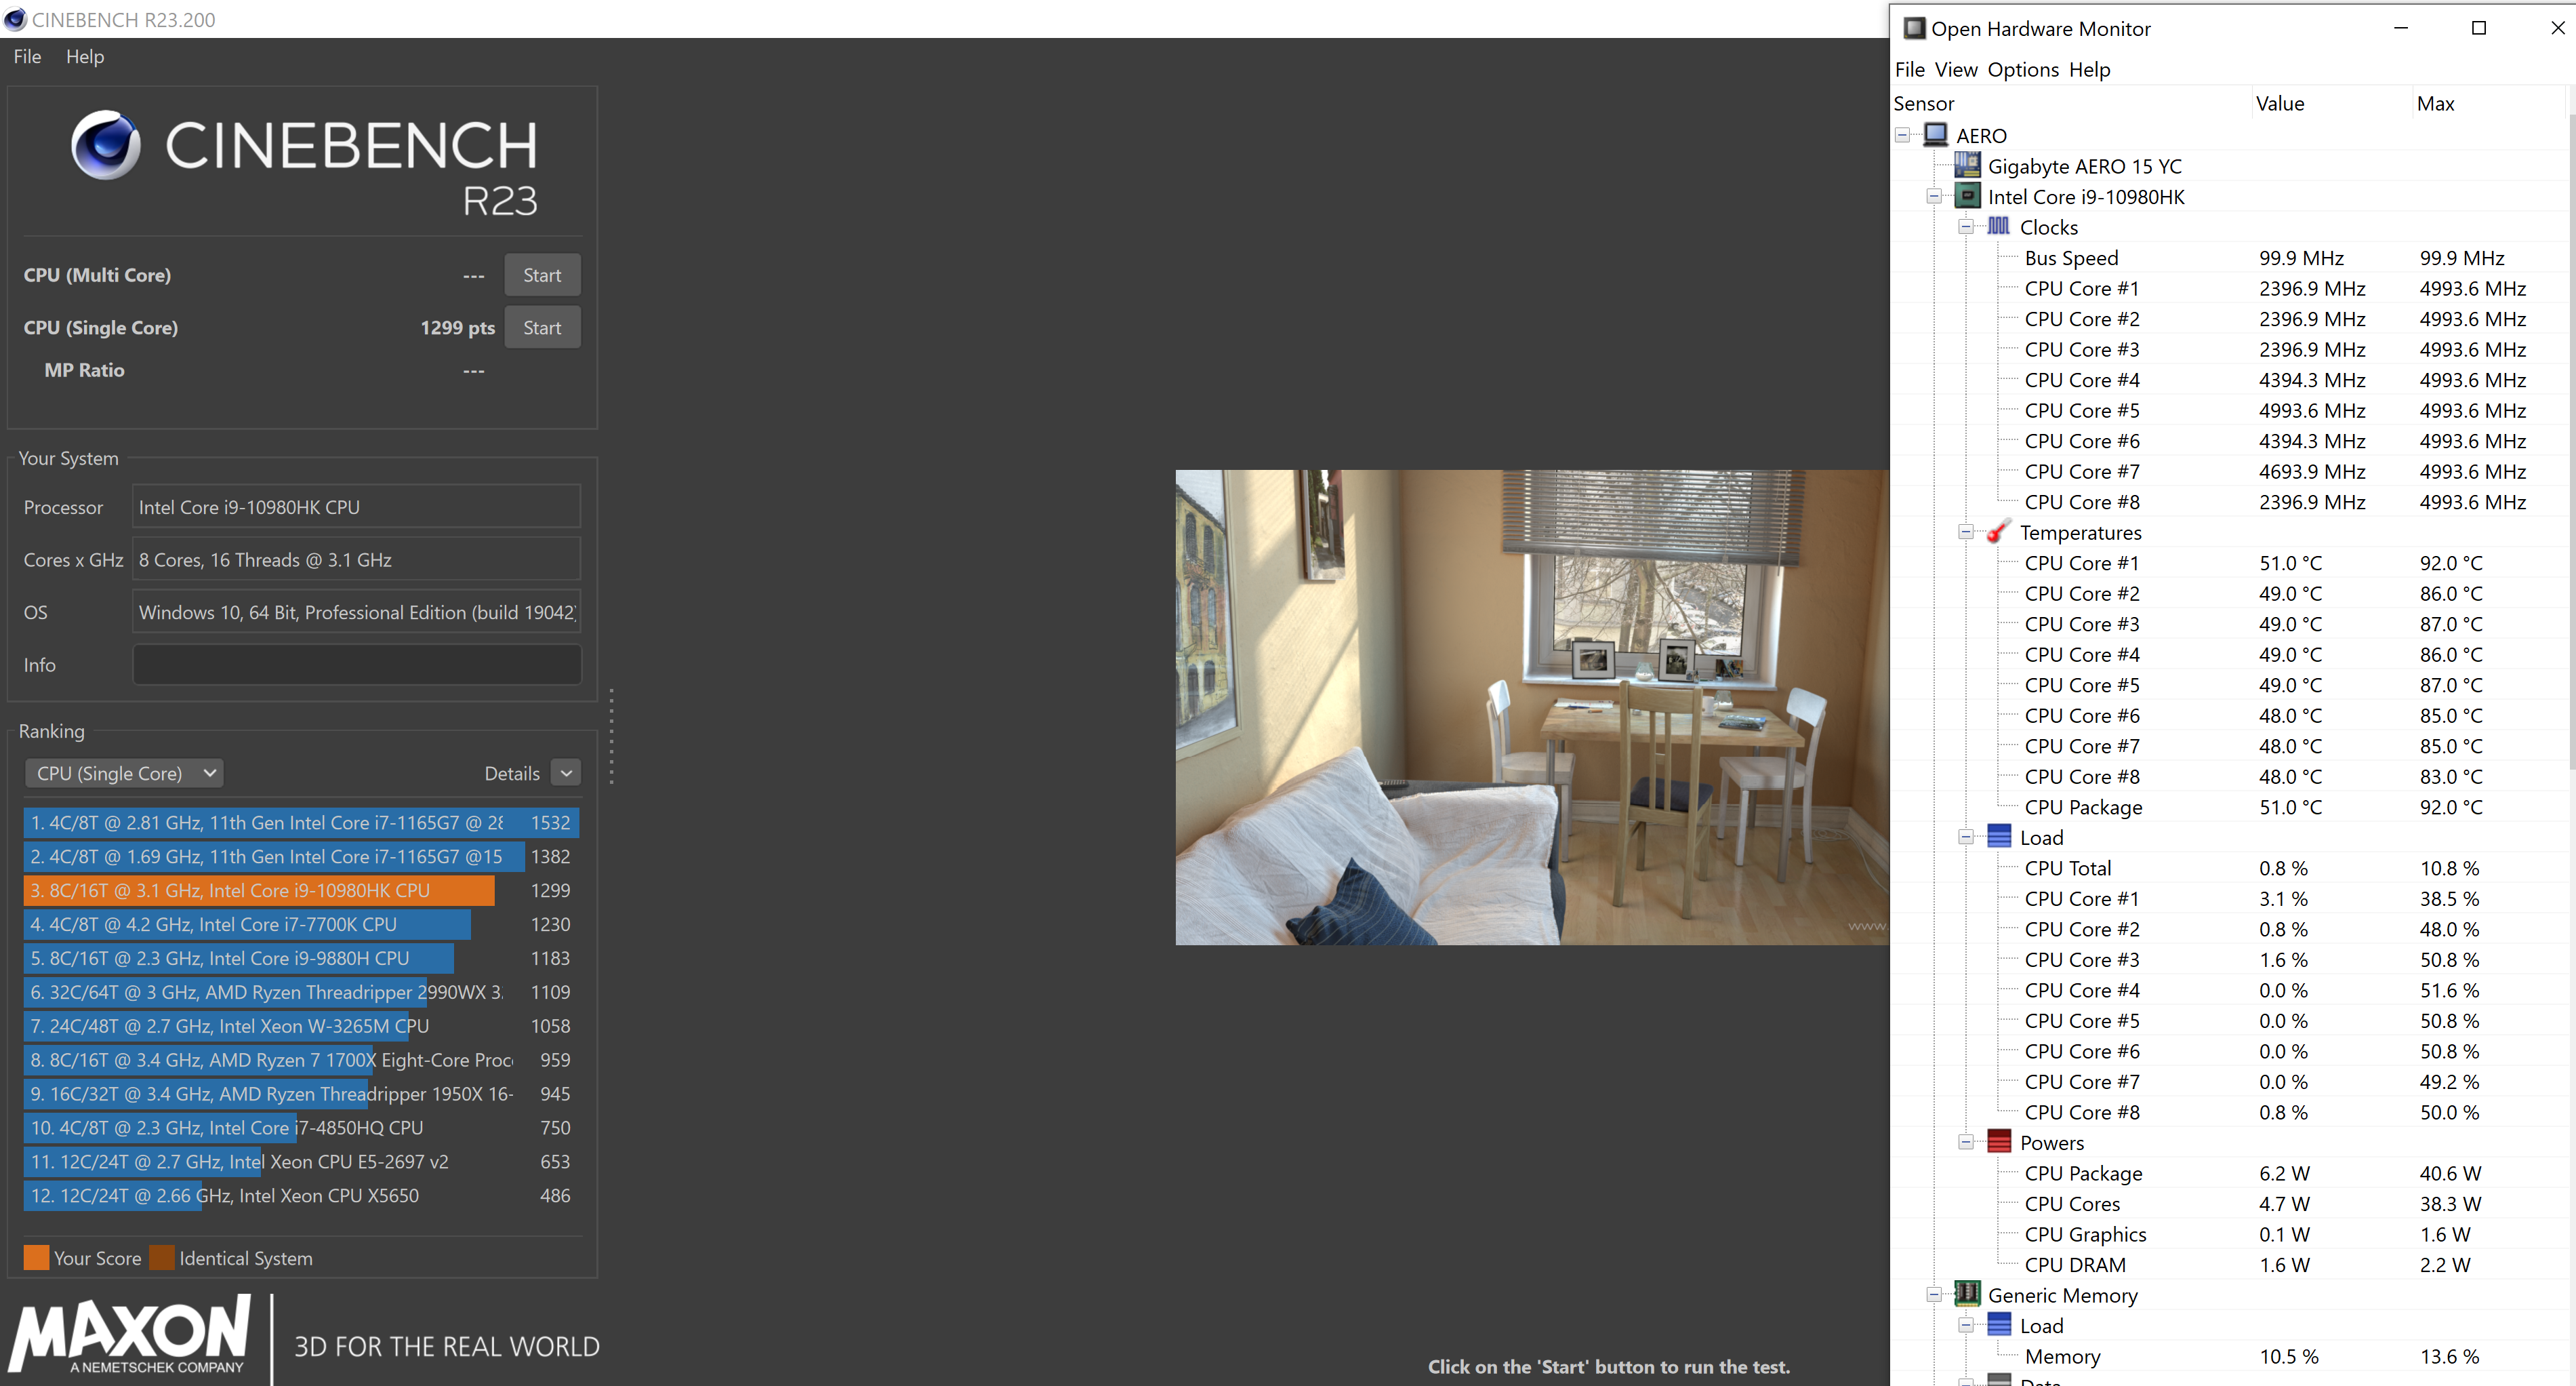
Task: Click the OS field
Action: click(x=356, y=612)
